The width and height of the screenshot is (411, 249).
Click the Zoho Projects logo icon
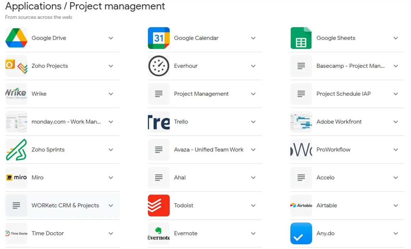click(16, 66)
